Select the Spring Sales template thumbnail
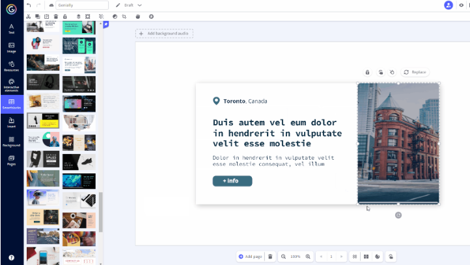This screenshot has height=265, width=470. [x=43, y=159]
